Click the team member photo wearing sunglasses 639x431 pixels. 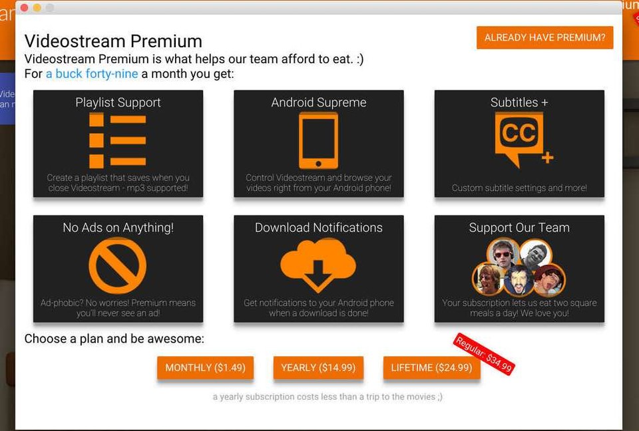(503, 254)
